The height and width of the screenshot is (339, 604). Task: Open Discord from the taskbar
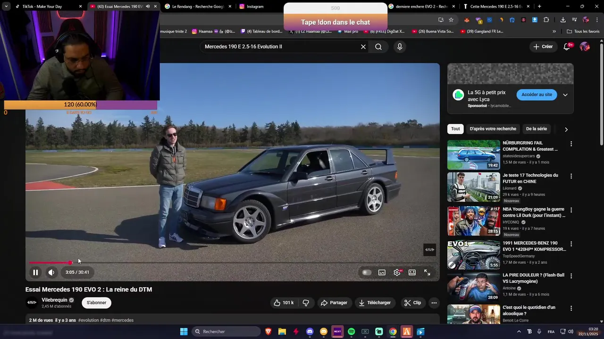point(310,331)
